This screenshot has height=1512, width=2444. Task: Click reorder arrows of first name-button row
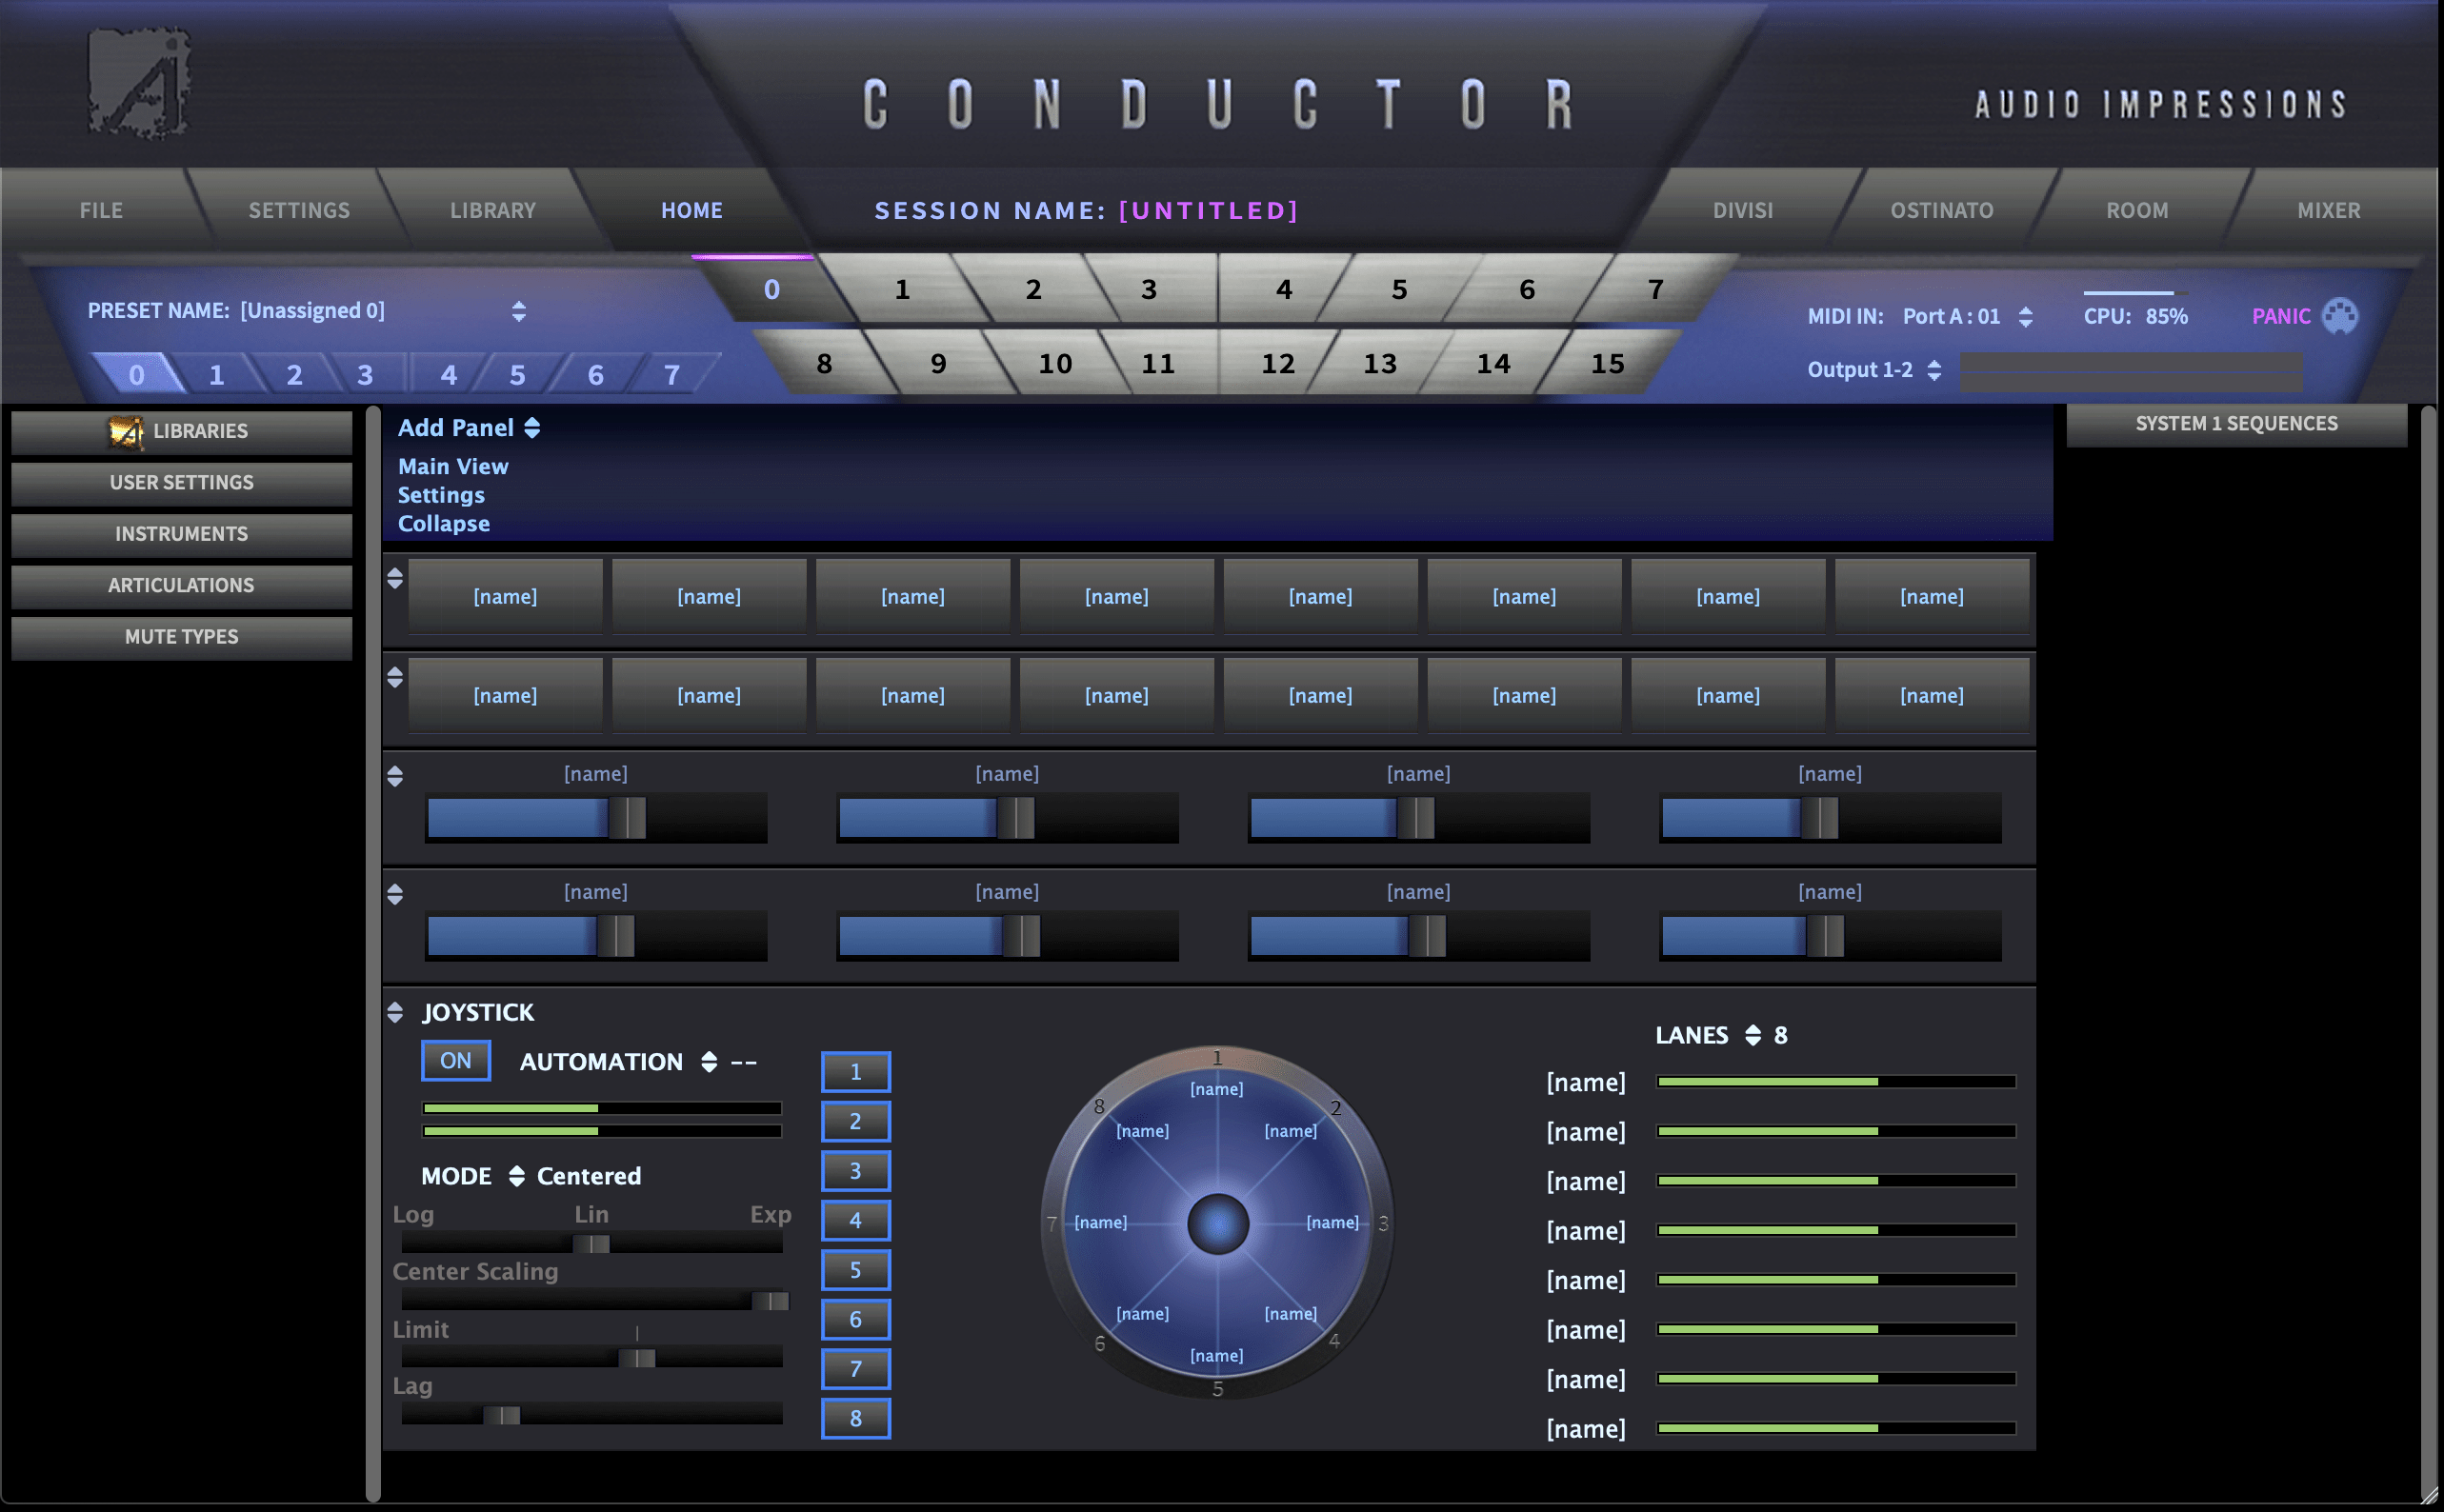click(395, 579)
